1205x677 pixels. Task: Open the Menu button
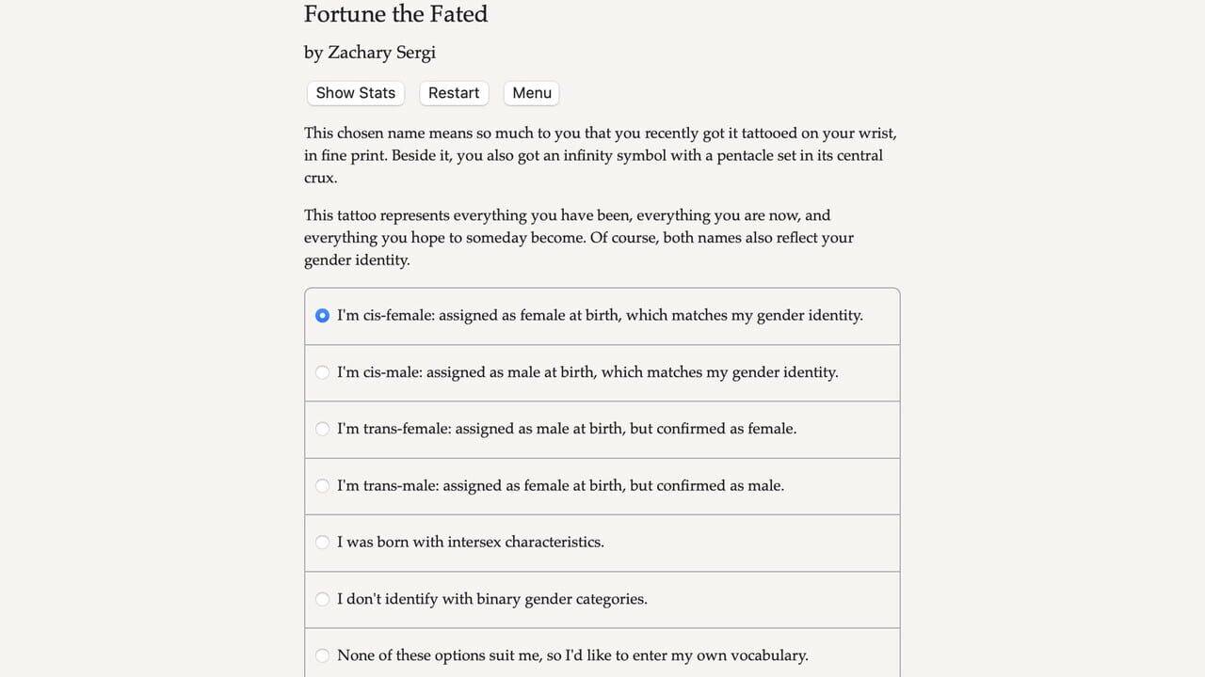532,93
